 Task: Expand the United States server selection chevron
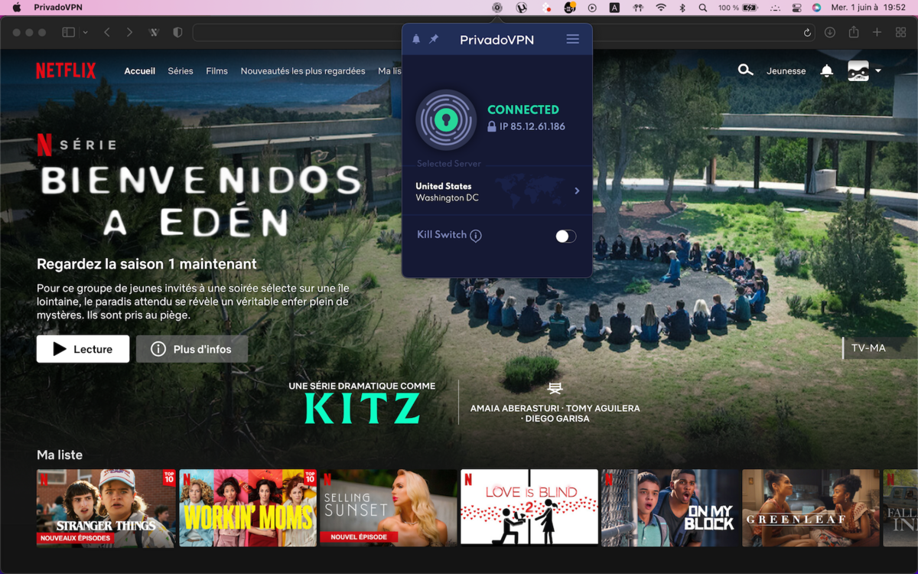[577, 191]
